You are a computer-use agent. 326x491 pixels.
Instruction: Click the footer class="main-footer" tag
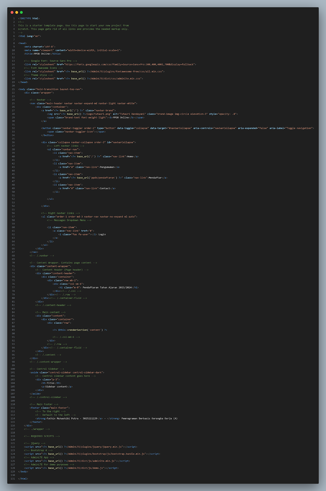coord(50,408)
